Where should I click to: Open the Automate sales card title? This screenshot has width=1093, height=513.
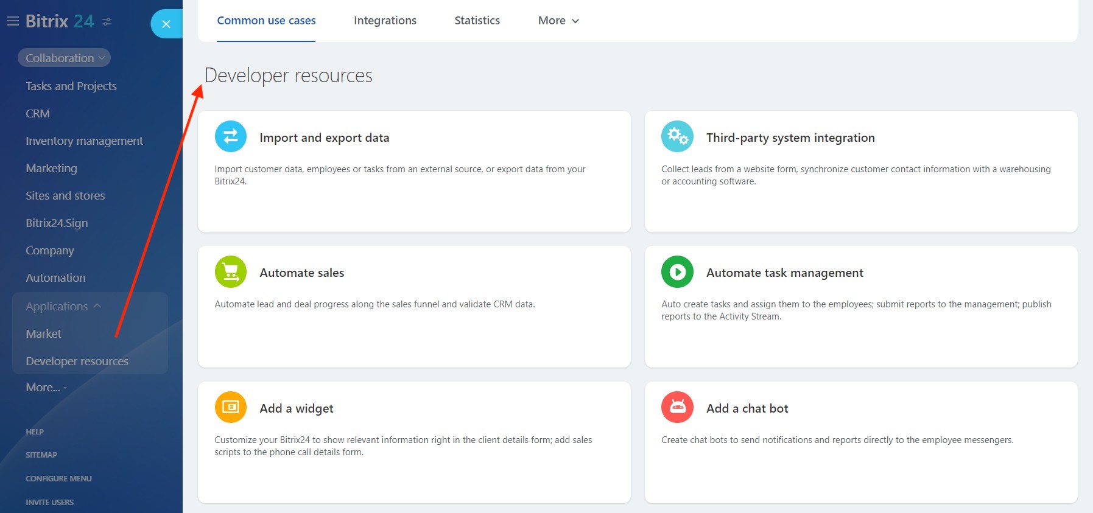[x=302, y=273]
